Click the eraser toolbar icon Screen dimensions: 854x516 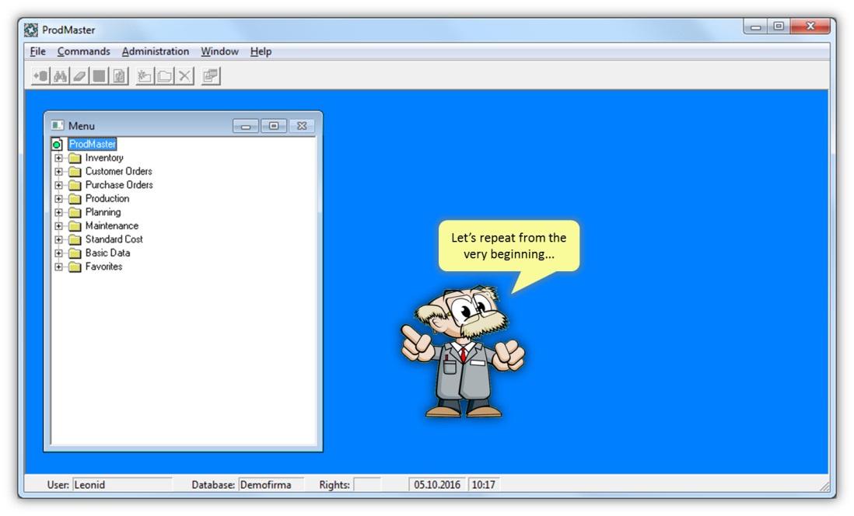coord(79,75)
